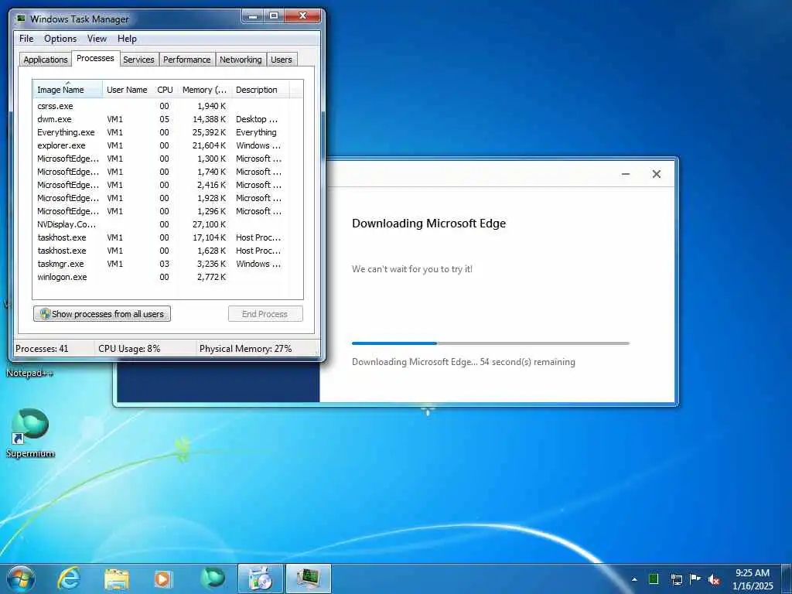Image resolution: width=792 pixels, height=594 pixels.
Task: Click the Show Desktop strip
Action: (788, 579)
